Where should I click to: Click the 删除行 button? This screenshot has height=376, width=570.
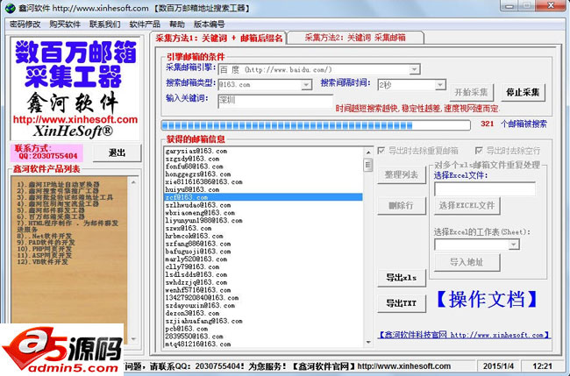click(402, 206)
